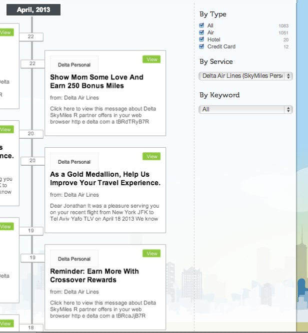Click the Delta Personal logo on Gold Medallion card
308x333 pixels.
74,162
